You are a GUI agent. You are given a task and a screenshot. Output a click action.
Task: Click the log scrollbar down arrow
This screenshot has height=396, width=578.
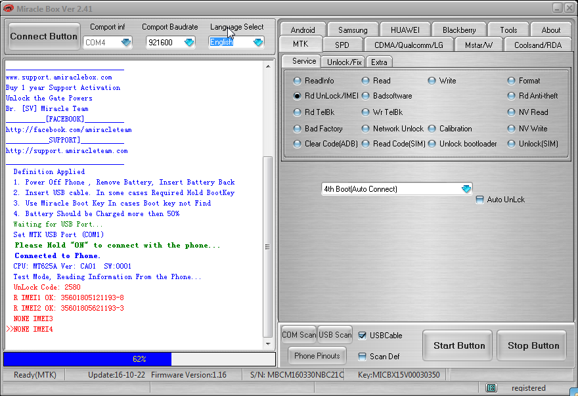(x=268, y=344)
